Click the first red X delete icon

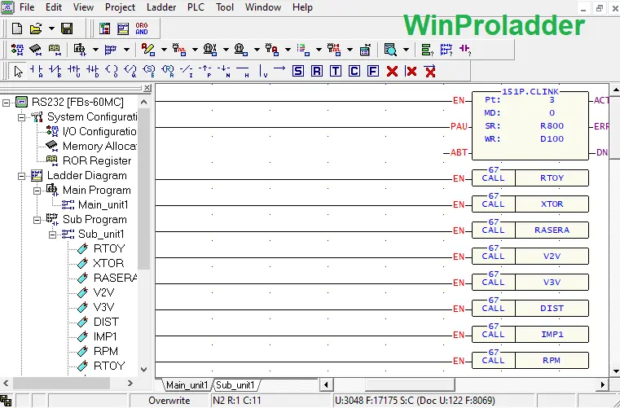click(x=392, y=71)
